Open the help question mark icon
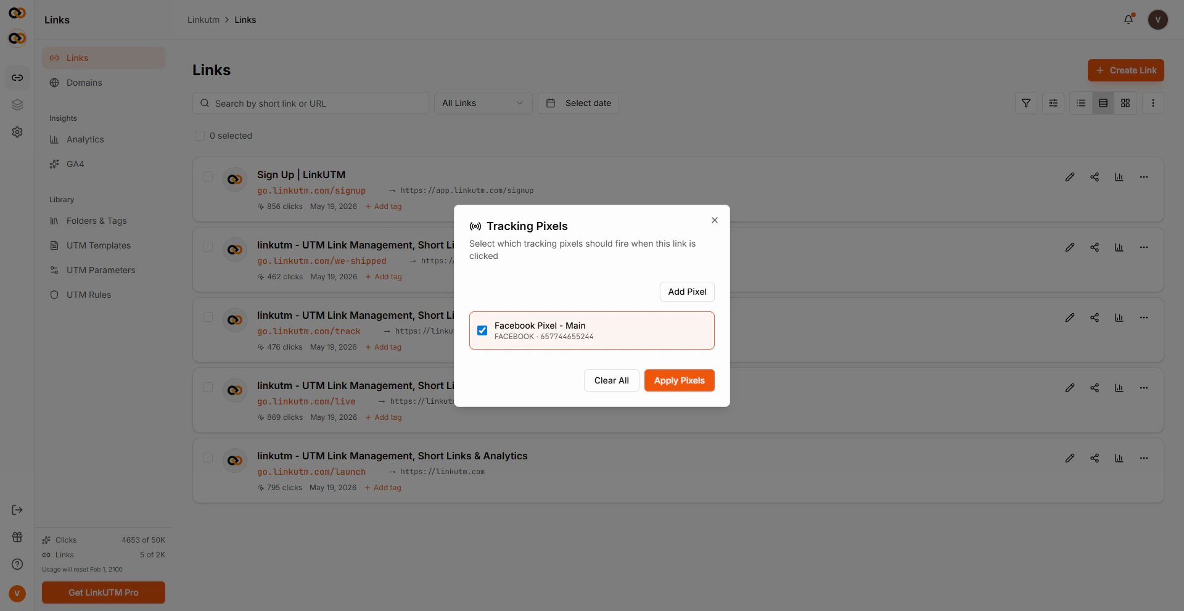The height and width of the screenshot is (611, 1184). pos(17,564)
